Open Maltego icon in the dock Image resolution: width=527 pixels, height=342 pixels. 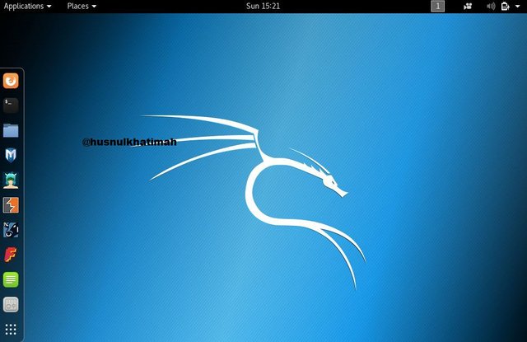click(x=11, y=230)
